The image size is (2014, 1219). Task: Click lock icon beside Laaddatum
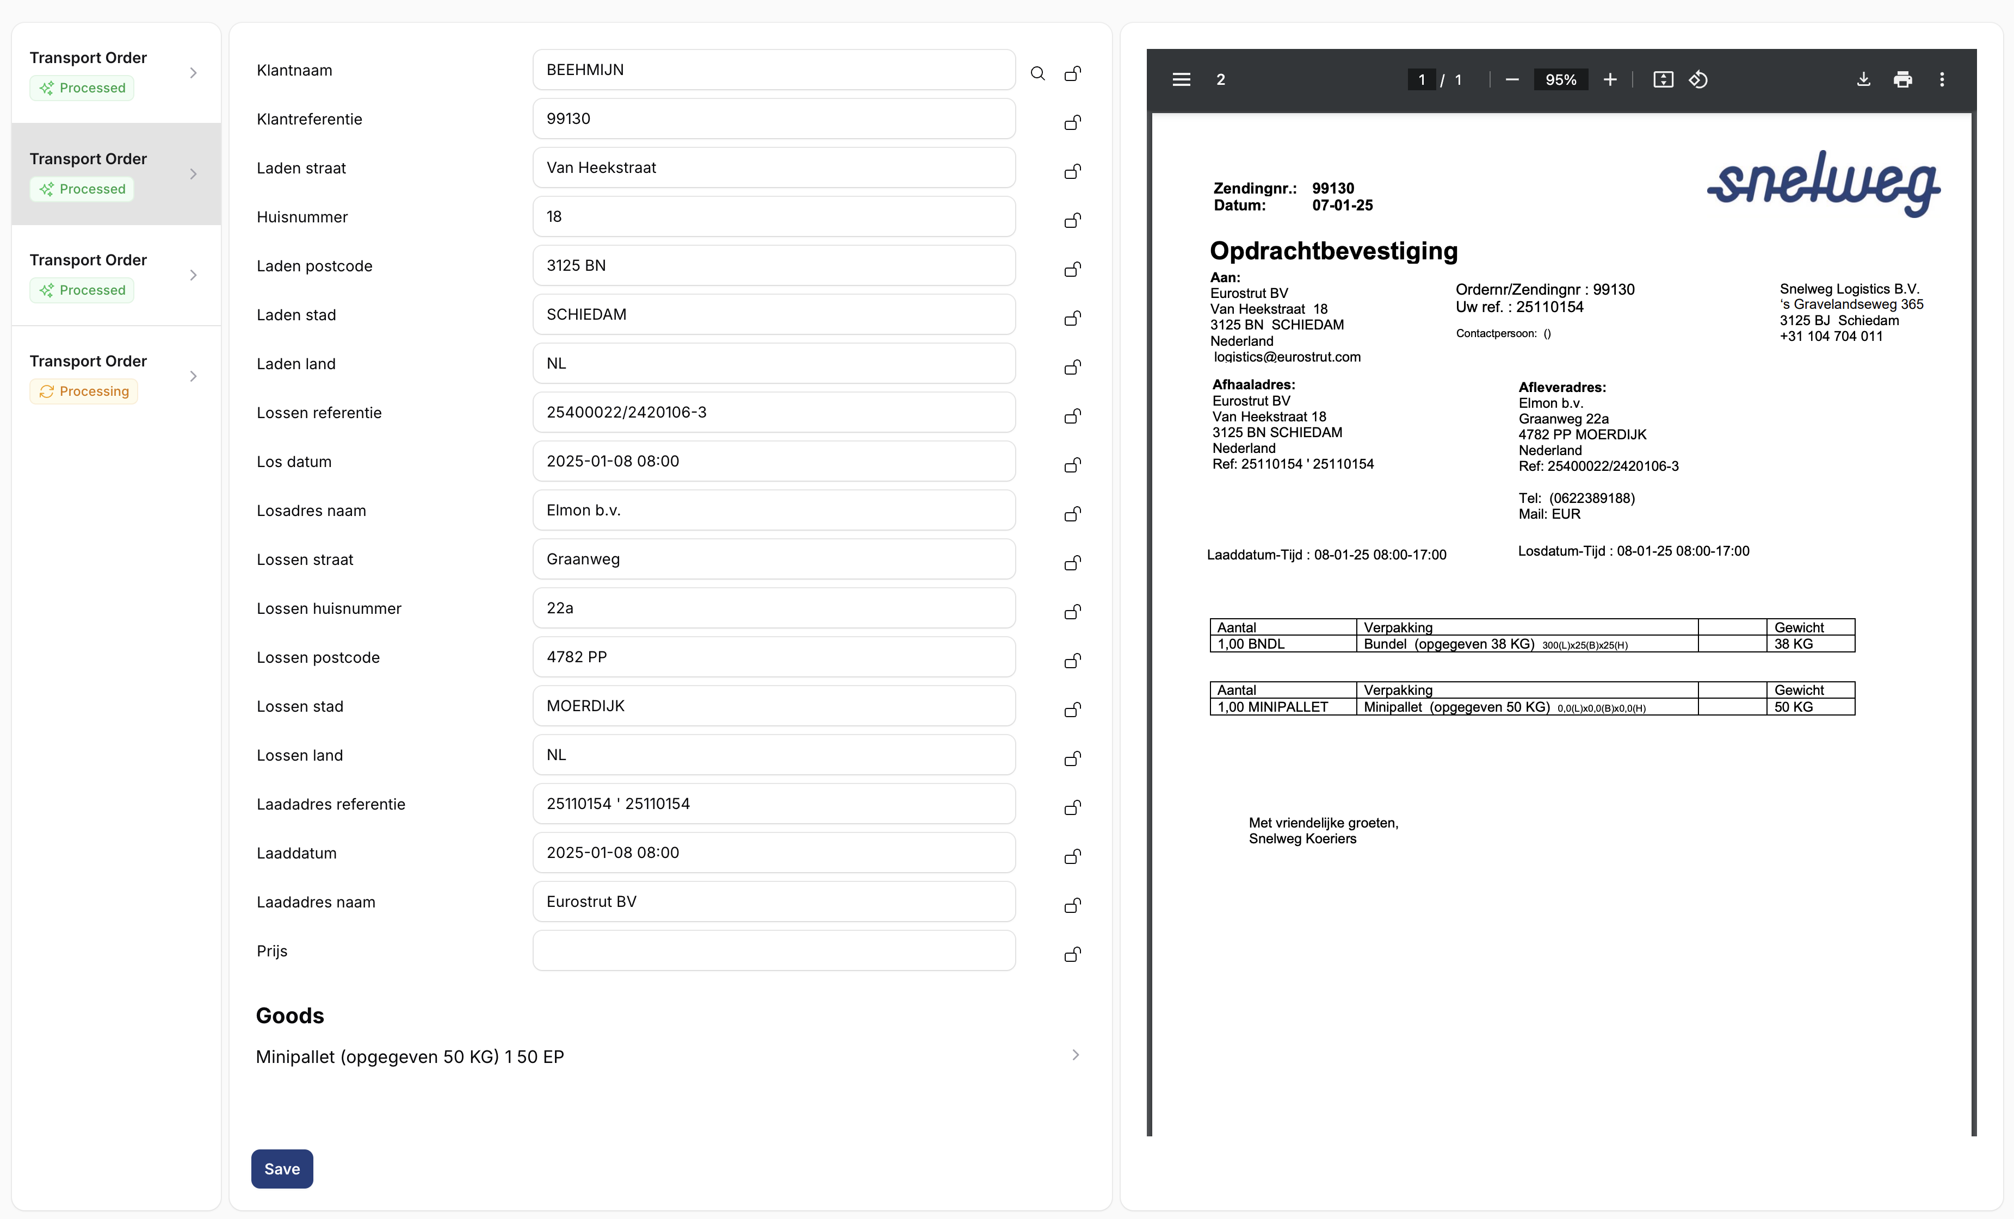point(1072,857)
